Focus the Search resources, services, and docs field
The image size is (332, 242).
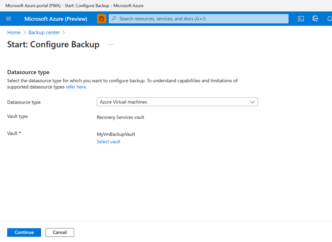(x=198, y=19)
